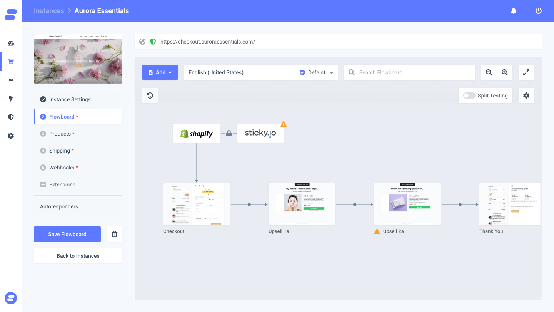Click the Checkout label text
554x312 pixels.
point(174,231)
